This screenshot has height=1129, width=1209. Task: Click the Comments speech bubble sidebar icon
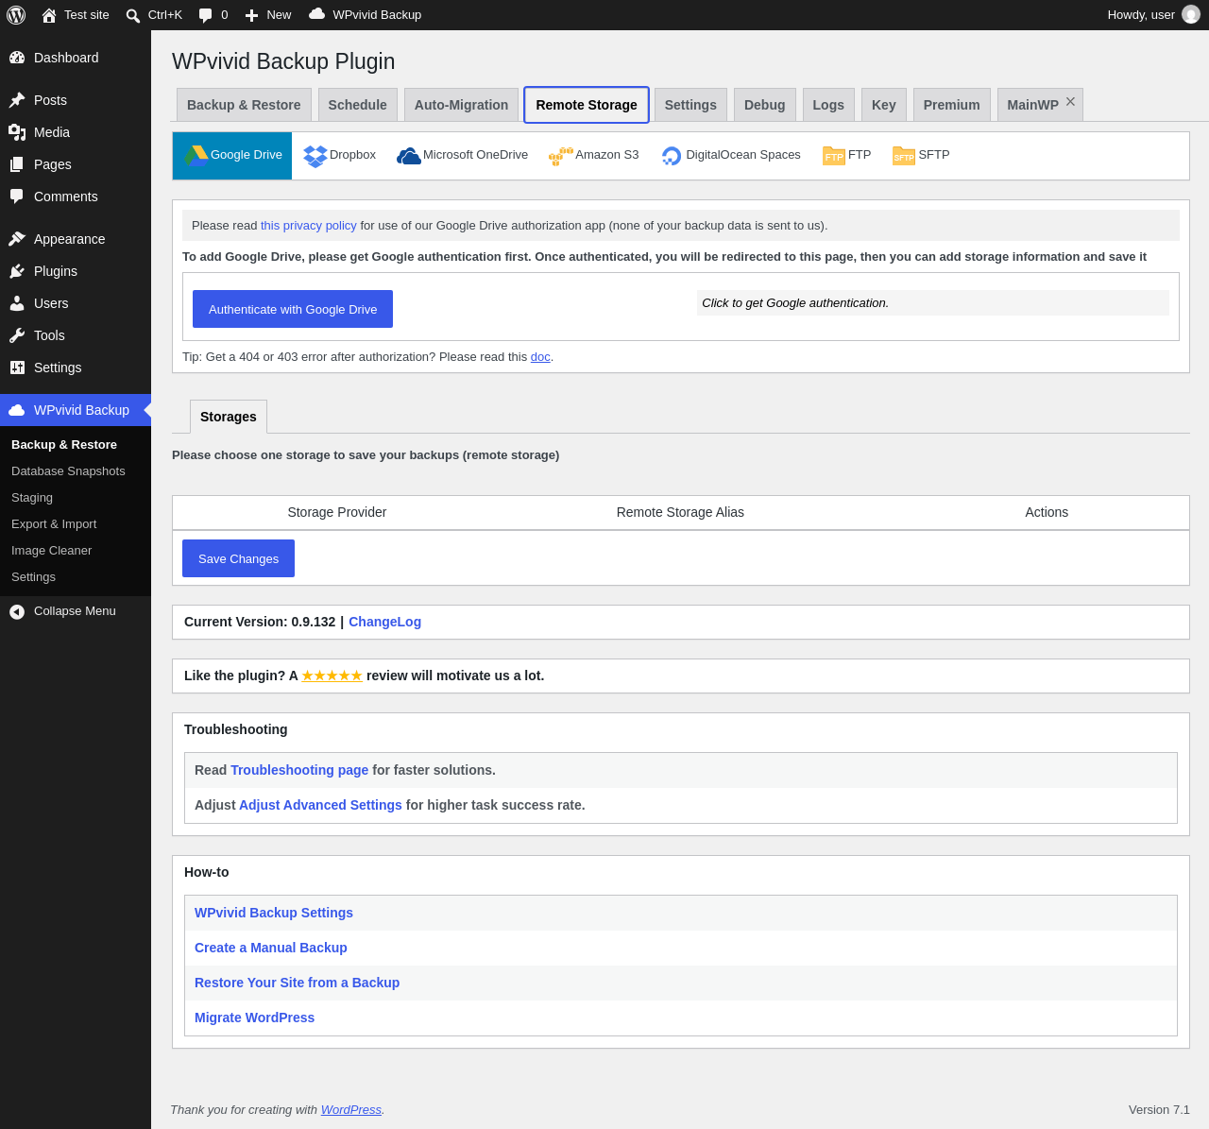click(17, 197)
